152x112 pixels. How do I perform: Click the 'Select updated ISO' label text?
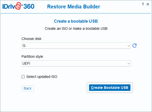pos(42,77)
